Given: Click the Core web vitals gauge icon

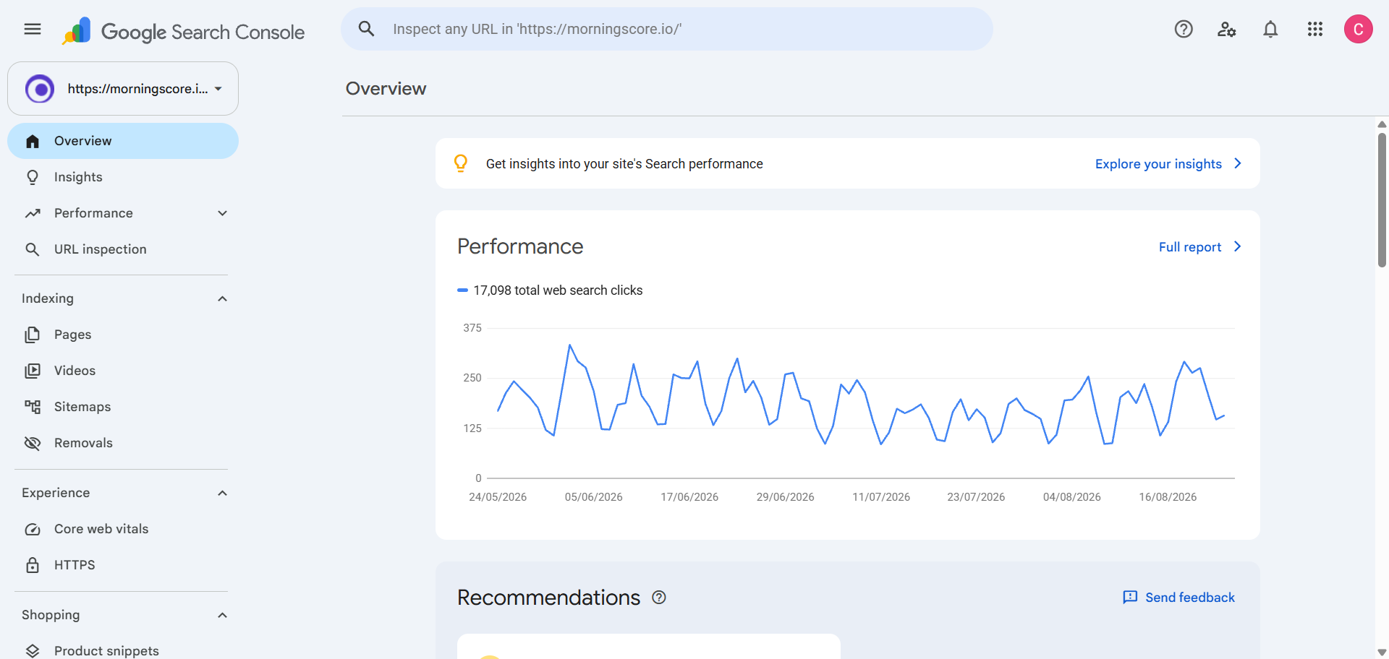Looking at the screenshot, I should point(33,529).
